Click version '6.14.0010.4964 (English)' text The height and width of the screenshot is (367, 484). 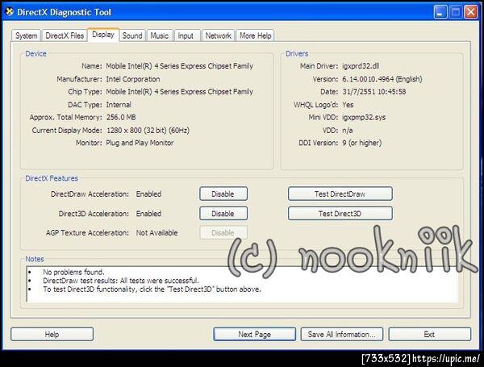(x=382, y=79)
